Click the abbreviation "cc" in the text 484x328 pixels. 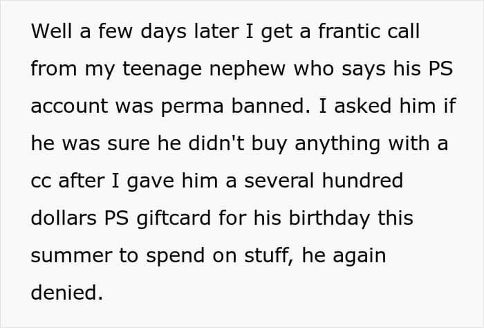click(40, 182)
